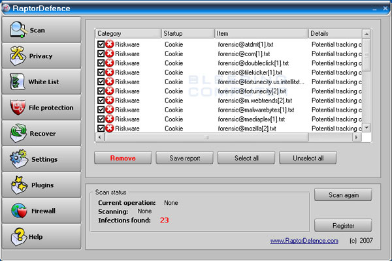The height and width of the screenshot is (261, 392).
Task: Click red X icon on forensic@atdmt[1].txt row
Action: 110,44
